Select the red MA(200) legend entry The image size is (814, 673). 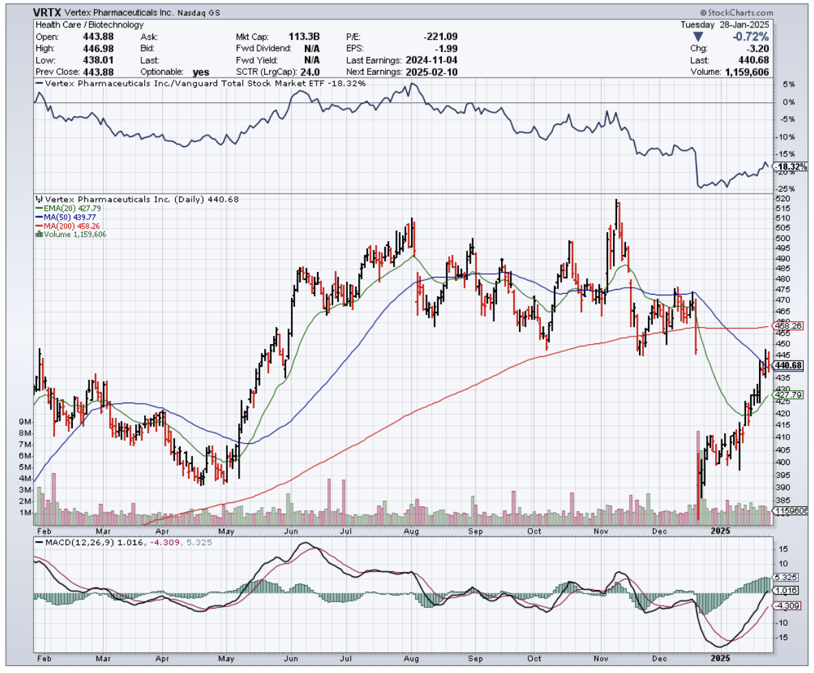(67, 225)
